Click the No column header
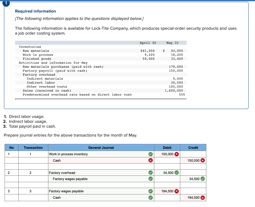This screenshot has height=207, width=255. coord(12,148)
